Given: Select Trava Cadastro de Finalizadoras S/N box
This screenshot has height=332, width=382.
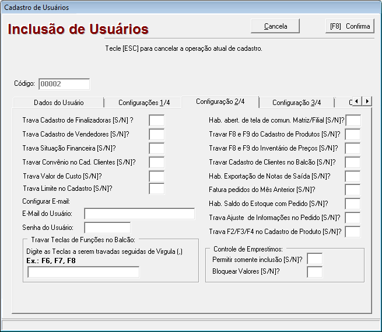Looking at the screenshot, I should point(156,121).
